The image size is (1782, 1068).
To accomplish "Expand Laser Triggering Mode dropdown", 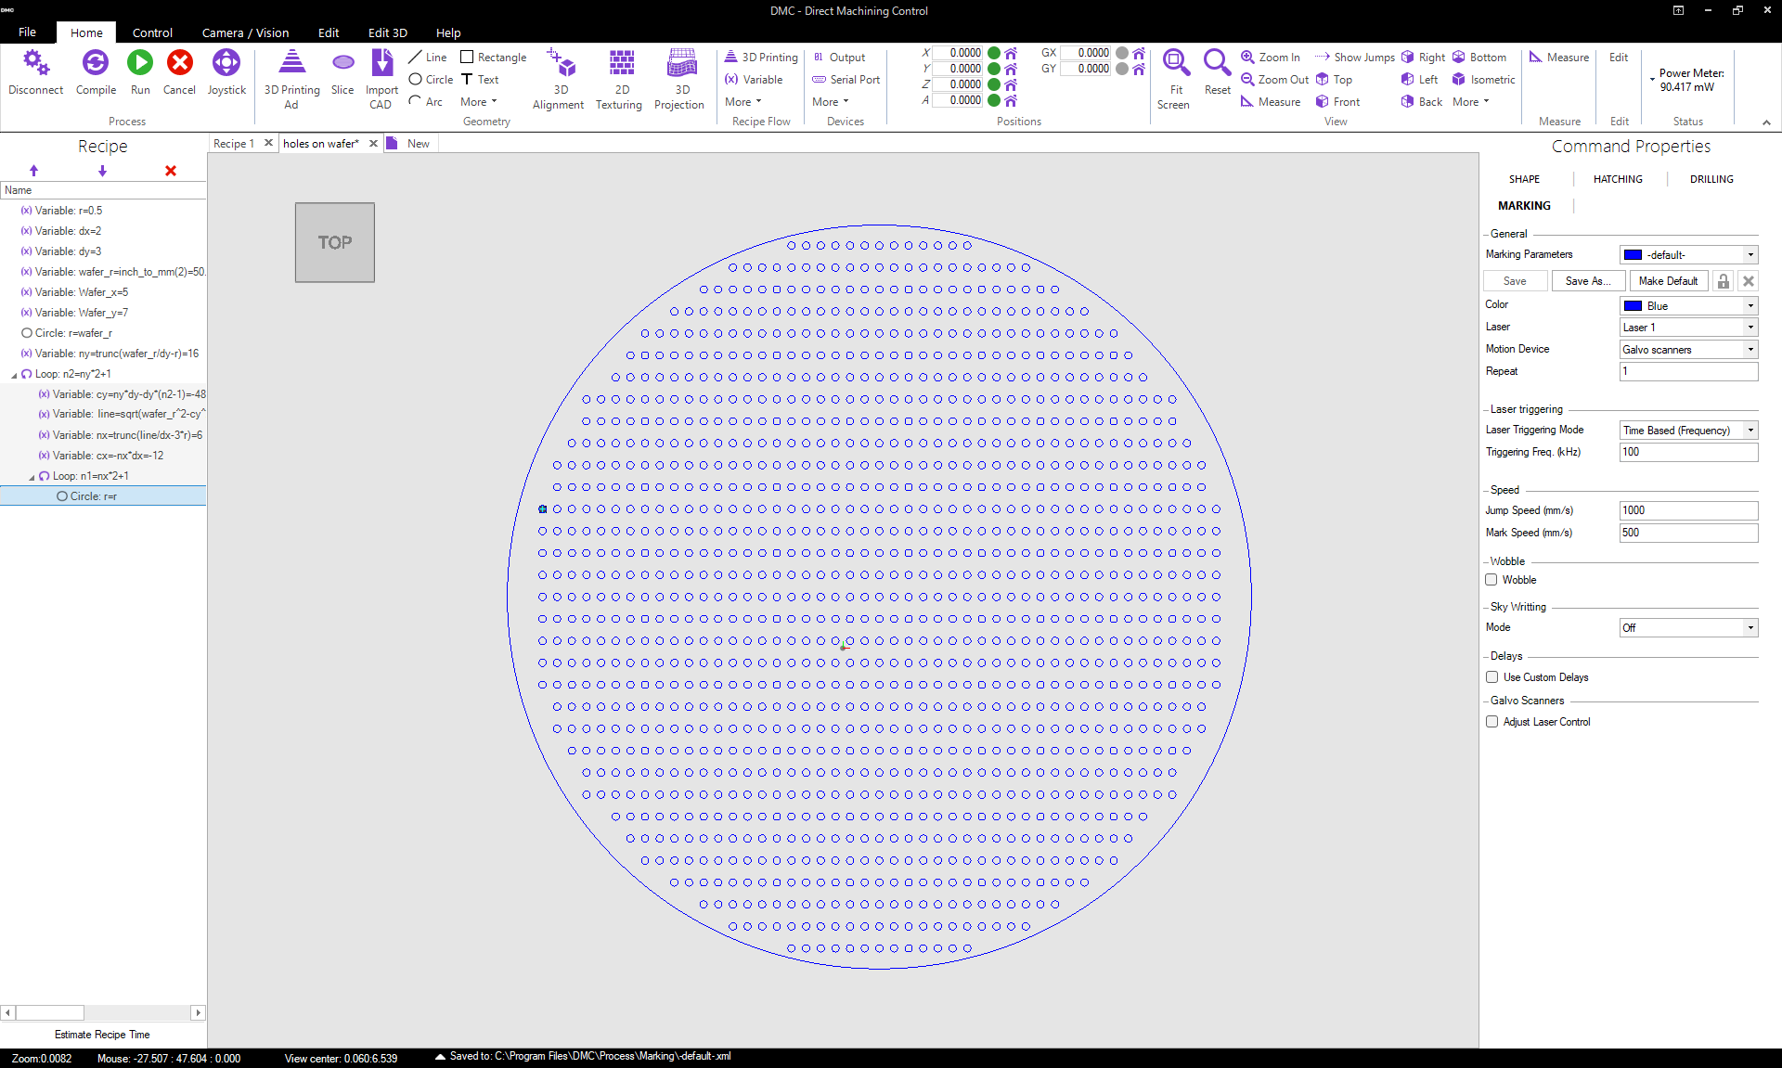I will pos(1688,431).
